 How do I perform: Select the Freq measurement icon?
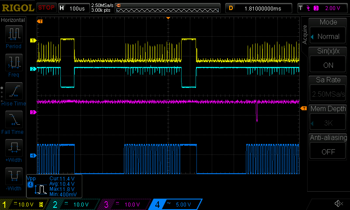pos(14,63)
